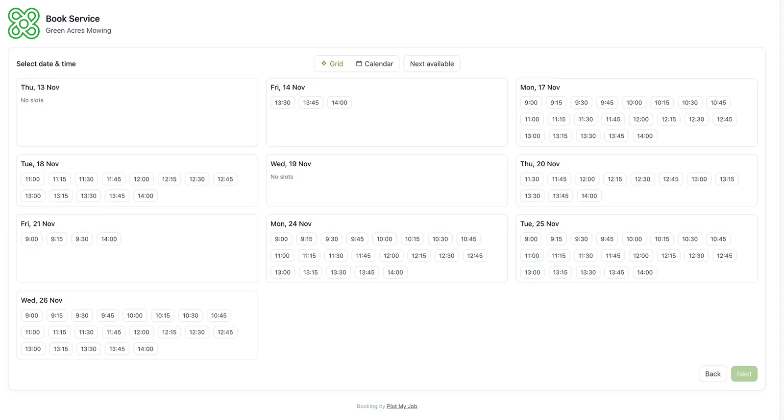The height and width of the screenshot is (420, 784).
Task: Select 12:00 on Wed, 26 Nov
Action: (142, 332)
